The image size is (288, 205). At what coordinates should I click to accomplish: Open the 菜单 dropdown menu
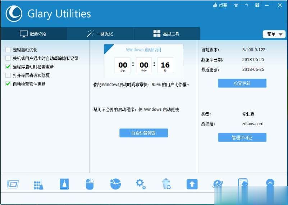point(274,34)
